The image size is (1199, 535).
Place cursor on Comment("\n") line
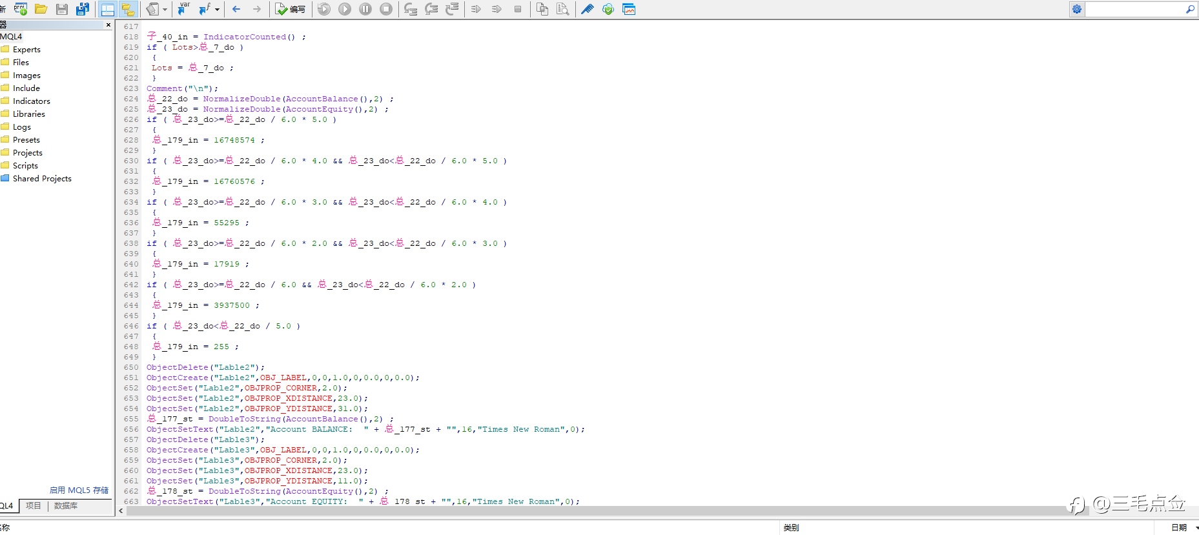[x=183, y=88]
